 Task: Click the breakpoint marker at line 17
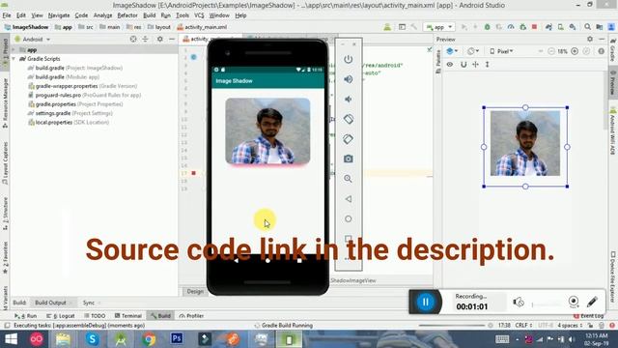[x=193, y=173]
